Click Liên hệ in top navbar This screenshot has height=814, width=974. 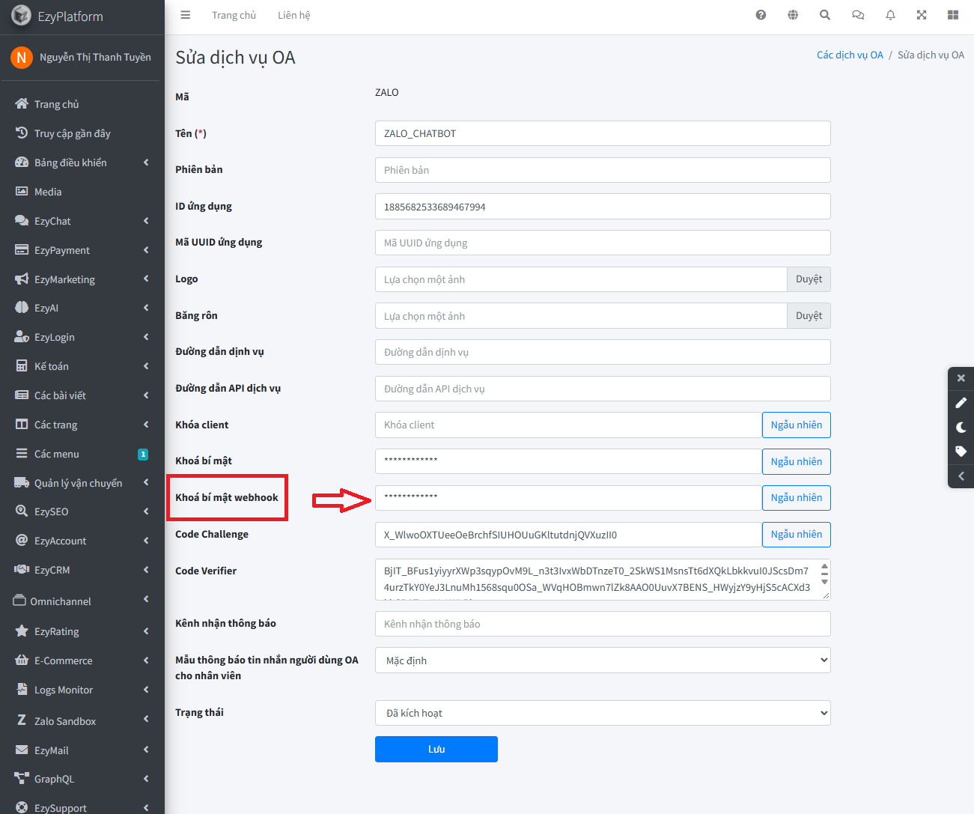coord(293,15)
